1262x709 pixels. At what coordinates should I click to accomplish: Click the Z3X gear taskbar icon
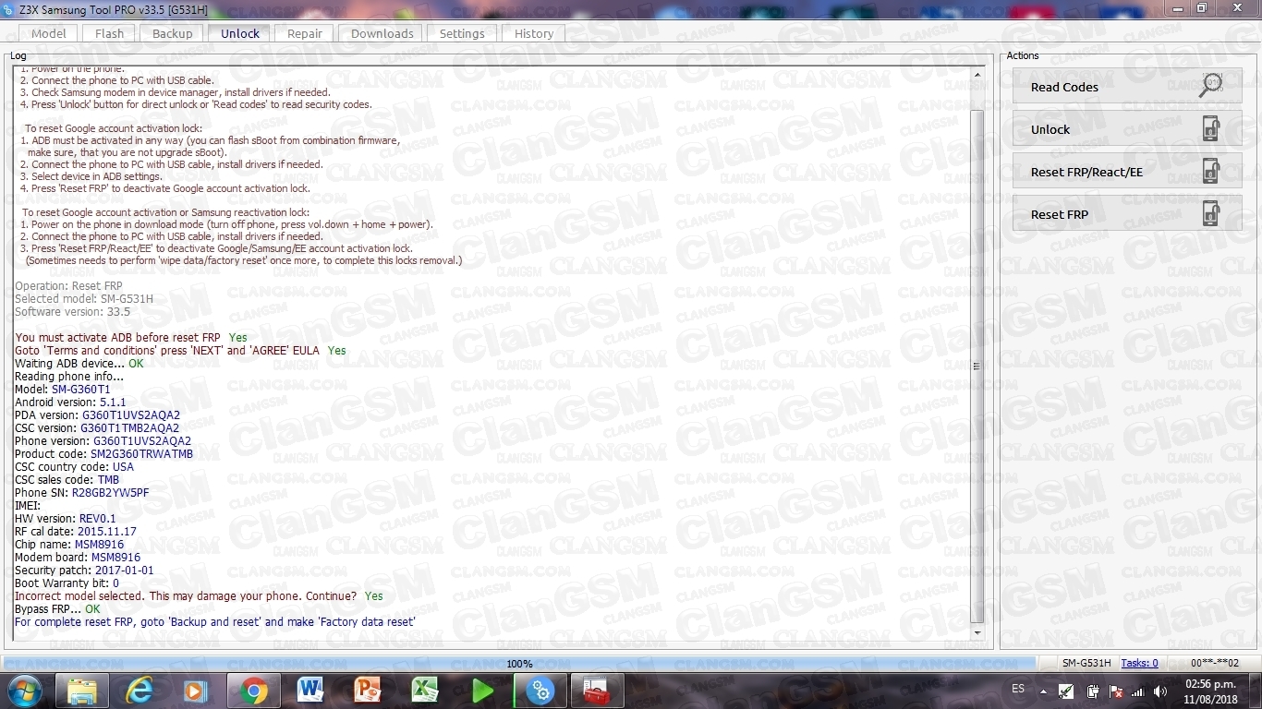pyautogui.click(x=540, y=691)
